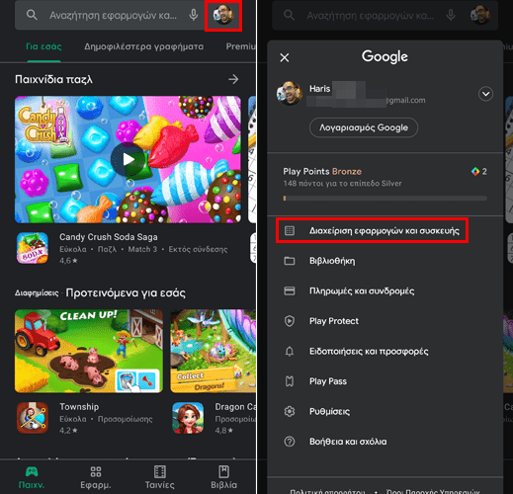The image size is (513, 494).
Task: Play the Candy Crush Soda video
Action: [128, 159]
